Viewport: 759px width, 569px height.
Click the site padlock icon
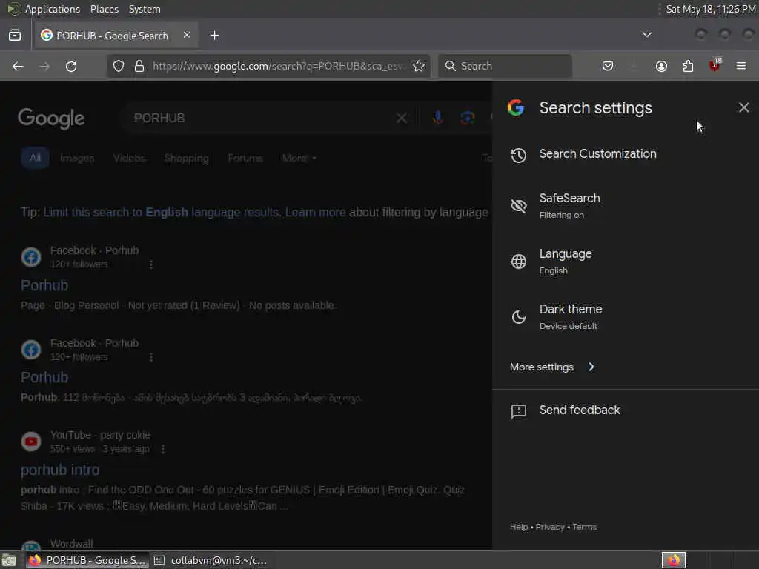(139, 66)
